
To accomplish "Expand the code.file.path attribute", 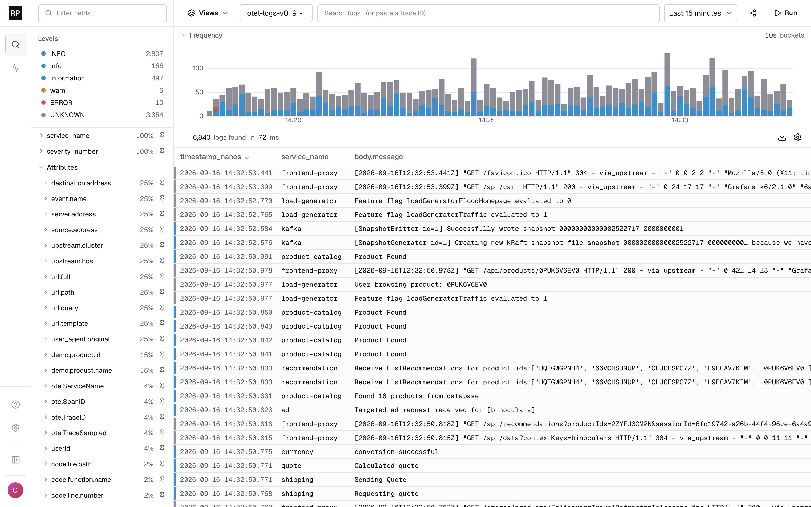I will [x=46, y=464].
